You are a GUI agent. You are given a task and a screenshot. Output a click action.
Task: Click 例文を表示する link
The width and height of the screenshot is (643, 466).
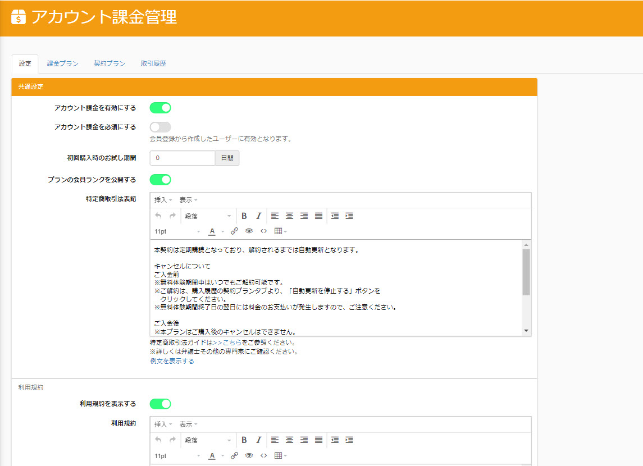click(172, 361)
